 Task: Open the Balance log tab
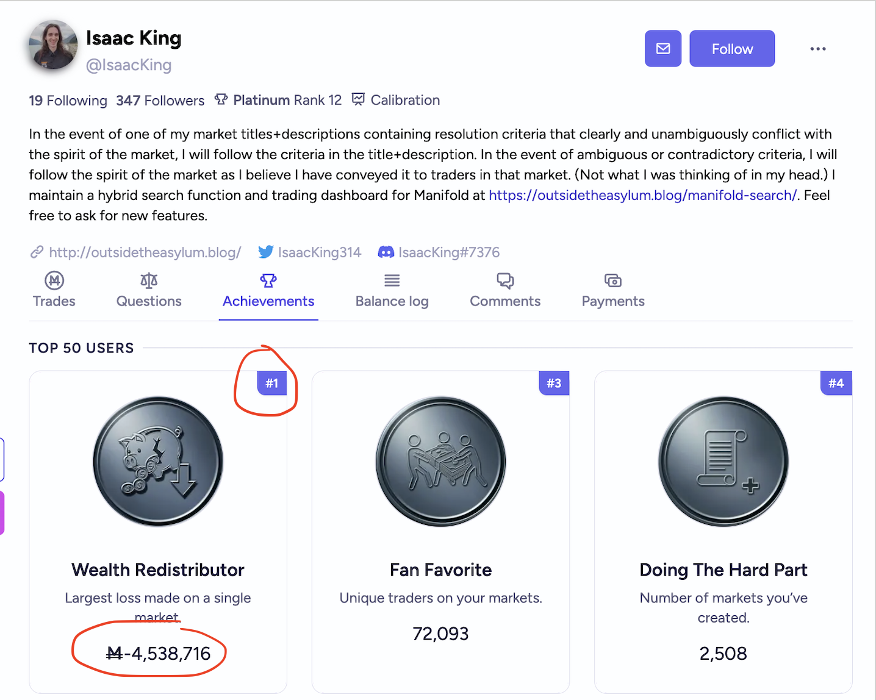(x=392, y=290)
